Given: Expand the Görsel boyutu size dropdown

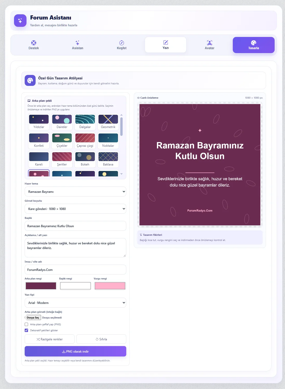Looking at the screenshot, I should click(75, 209).
